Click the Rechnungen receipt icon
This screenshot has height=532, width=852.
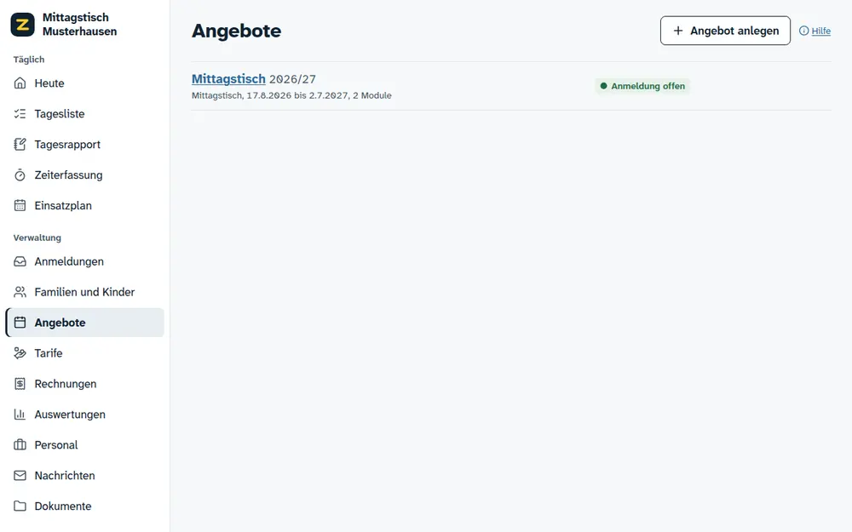tap(20, 384)
